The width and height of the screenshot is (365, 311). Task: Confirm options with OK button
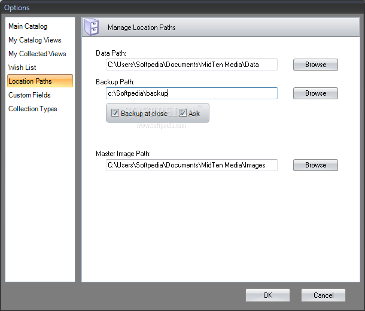point(267,295)
